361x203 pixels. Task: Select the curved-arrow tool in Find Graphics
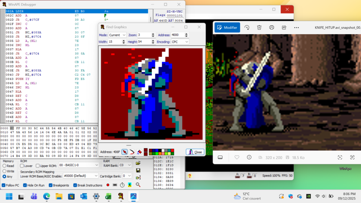tap(132, 152)
